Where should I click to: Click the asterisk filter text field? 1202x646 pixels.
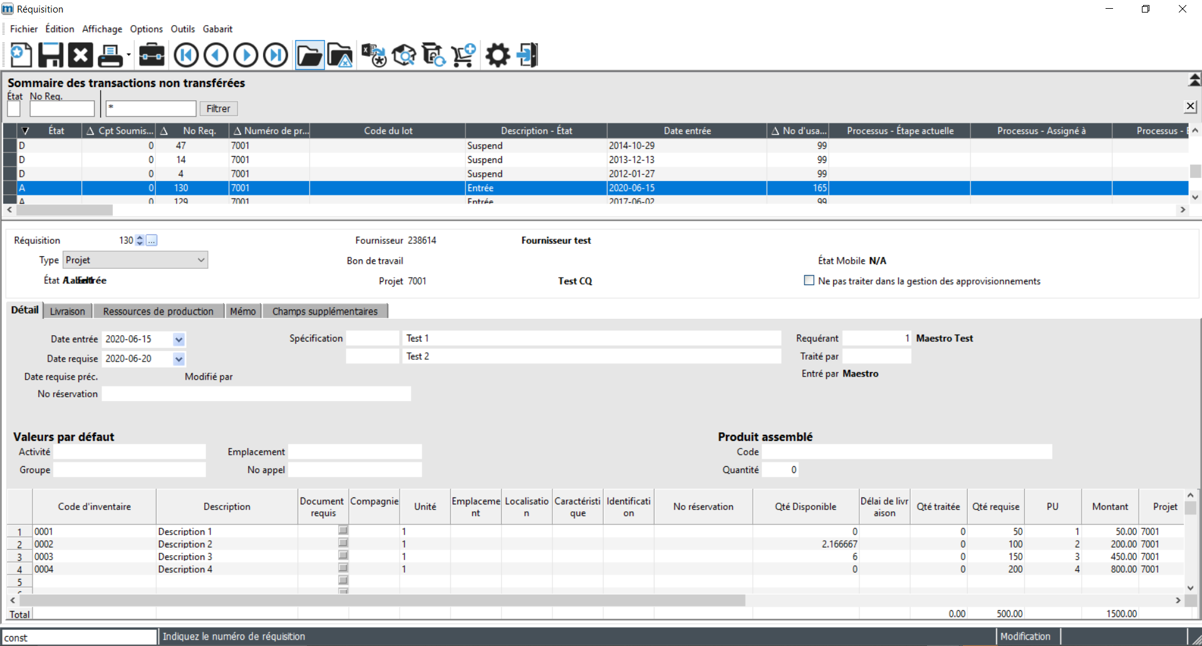(x=151, y=108)
